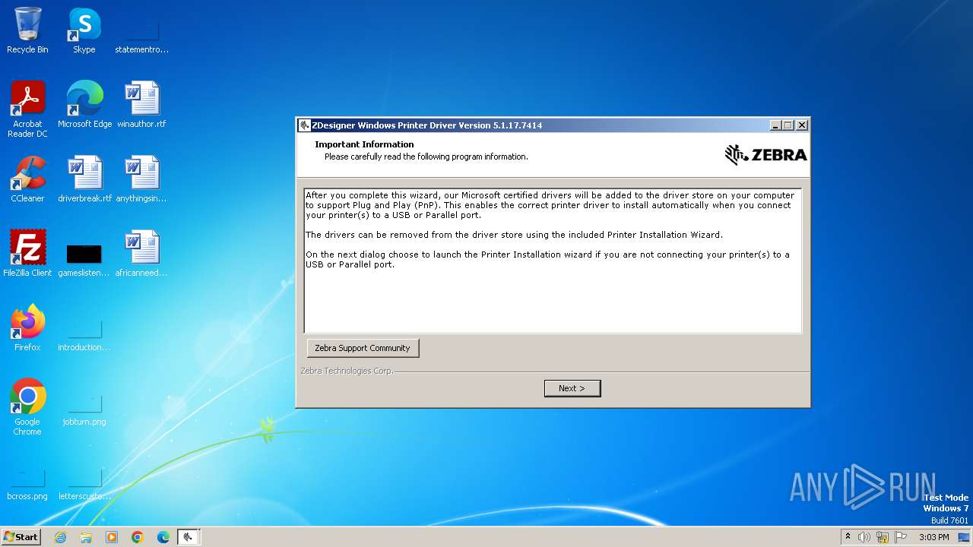The image size is (973, 547).
Task: Click the Show desktop button
Action: [x=965, y=537]
